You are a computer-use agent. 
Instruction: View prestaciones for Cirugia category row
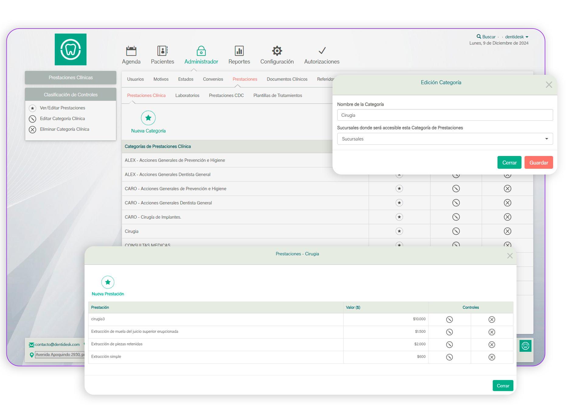coord(399,231)
